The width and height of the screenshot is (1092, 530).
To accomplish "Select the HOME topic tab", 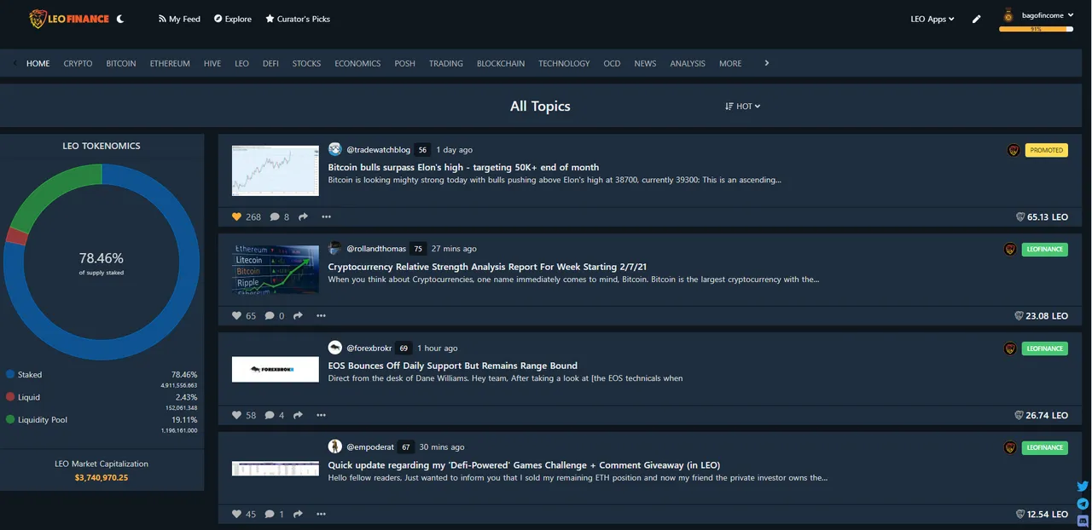I will 38,63.
